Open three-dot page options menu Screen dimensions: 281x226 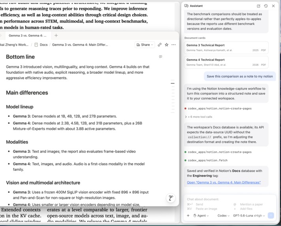(174, 45)
